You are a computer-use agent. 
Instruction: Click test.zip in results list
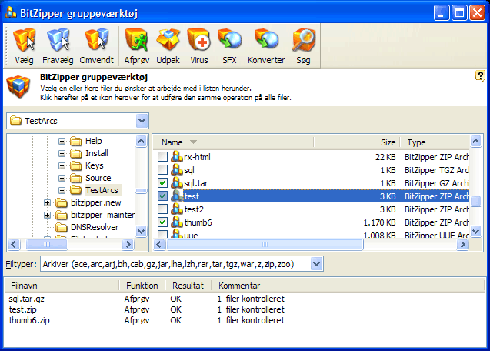[x=23, y=309]
